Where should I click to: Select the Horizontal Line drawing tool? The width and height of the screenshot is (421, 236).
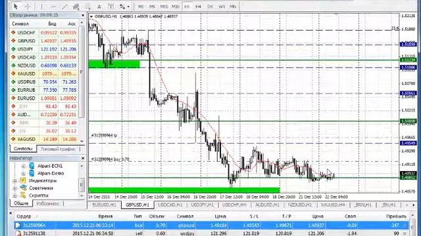[53, 6]
